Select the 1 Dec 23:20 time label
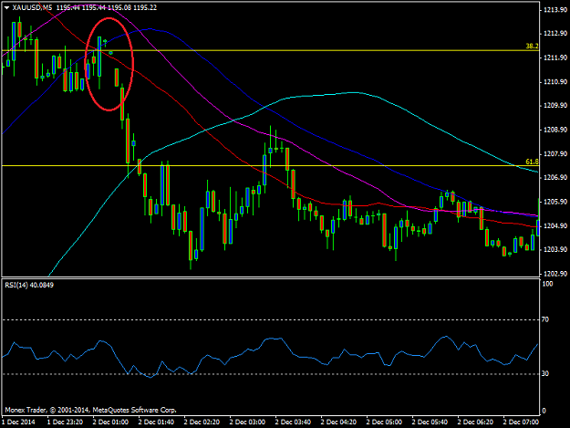 pos(65,423)
